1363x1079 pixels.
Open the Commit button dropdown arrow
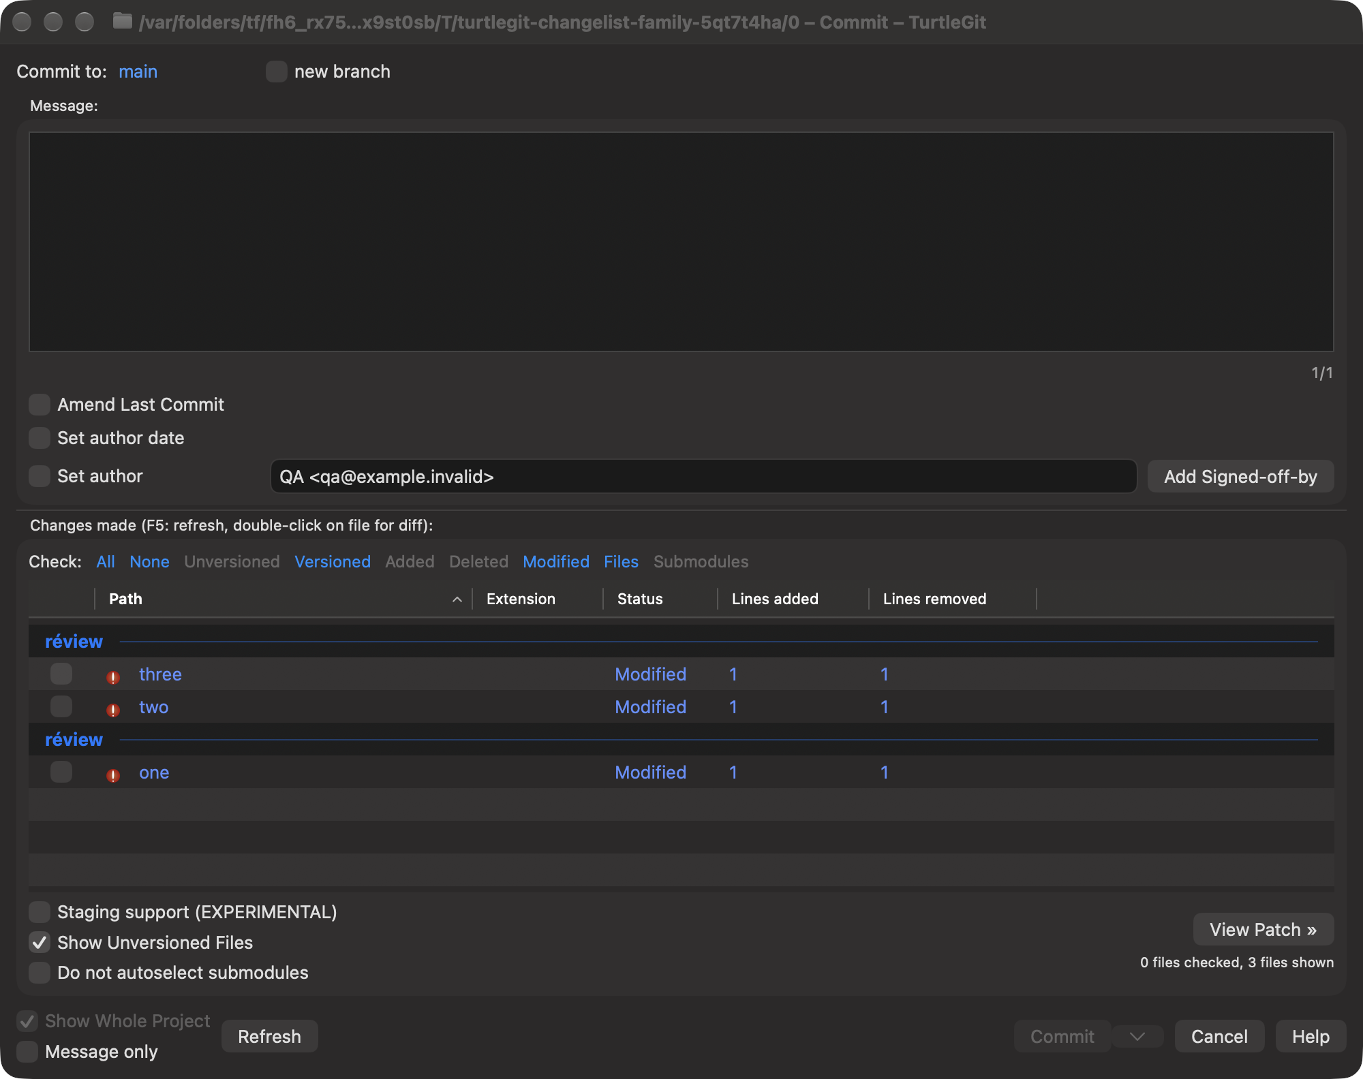(1137, 1037)
